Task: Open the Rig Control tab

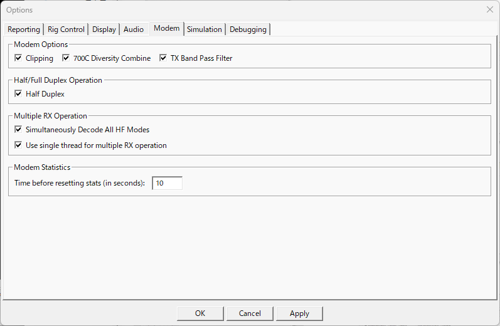Action: pyautogui.click(x=66, y=29)
